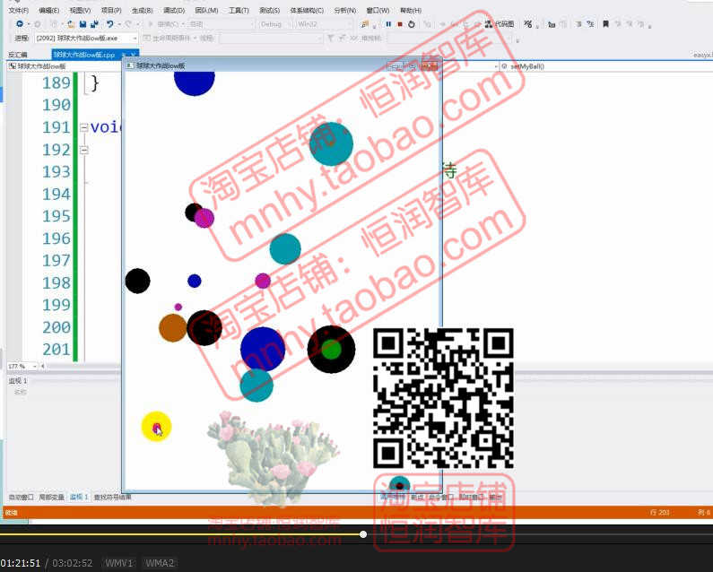Open the 调试(D) menu
Screen dimensions: 713x572
174,10
